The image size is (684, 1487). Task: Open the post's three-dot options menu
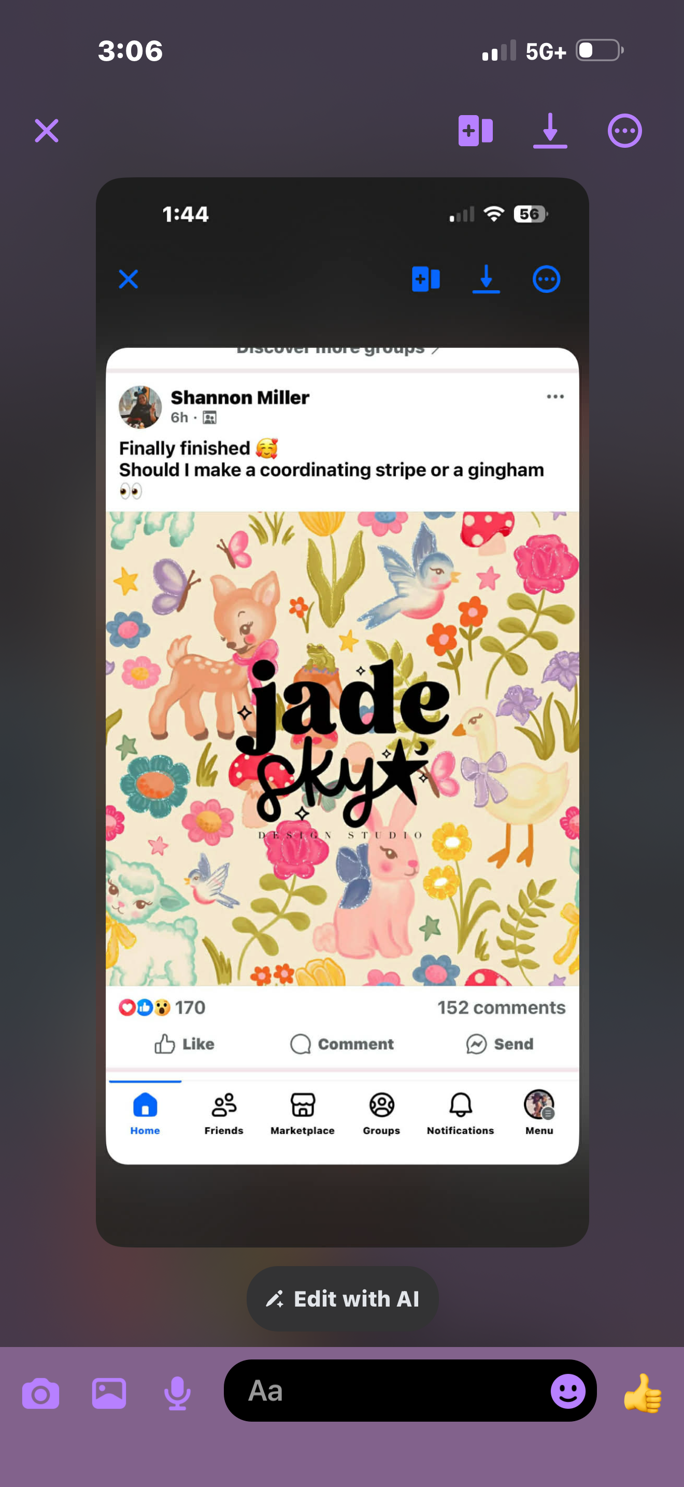555,397
